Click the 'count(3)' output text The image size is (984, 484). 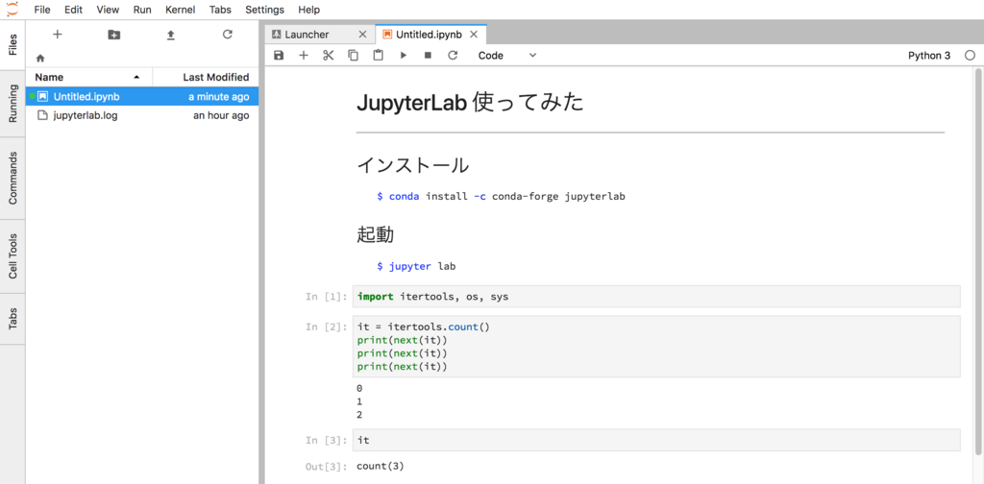click(x=381, y=466)
